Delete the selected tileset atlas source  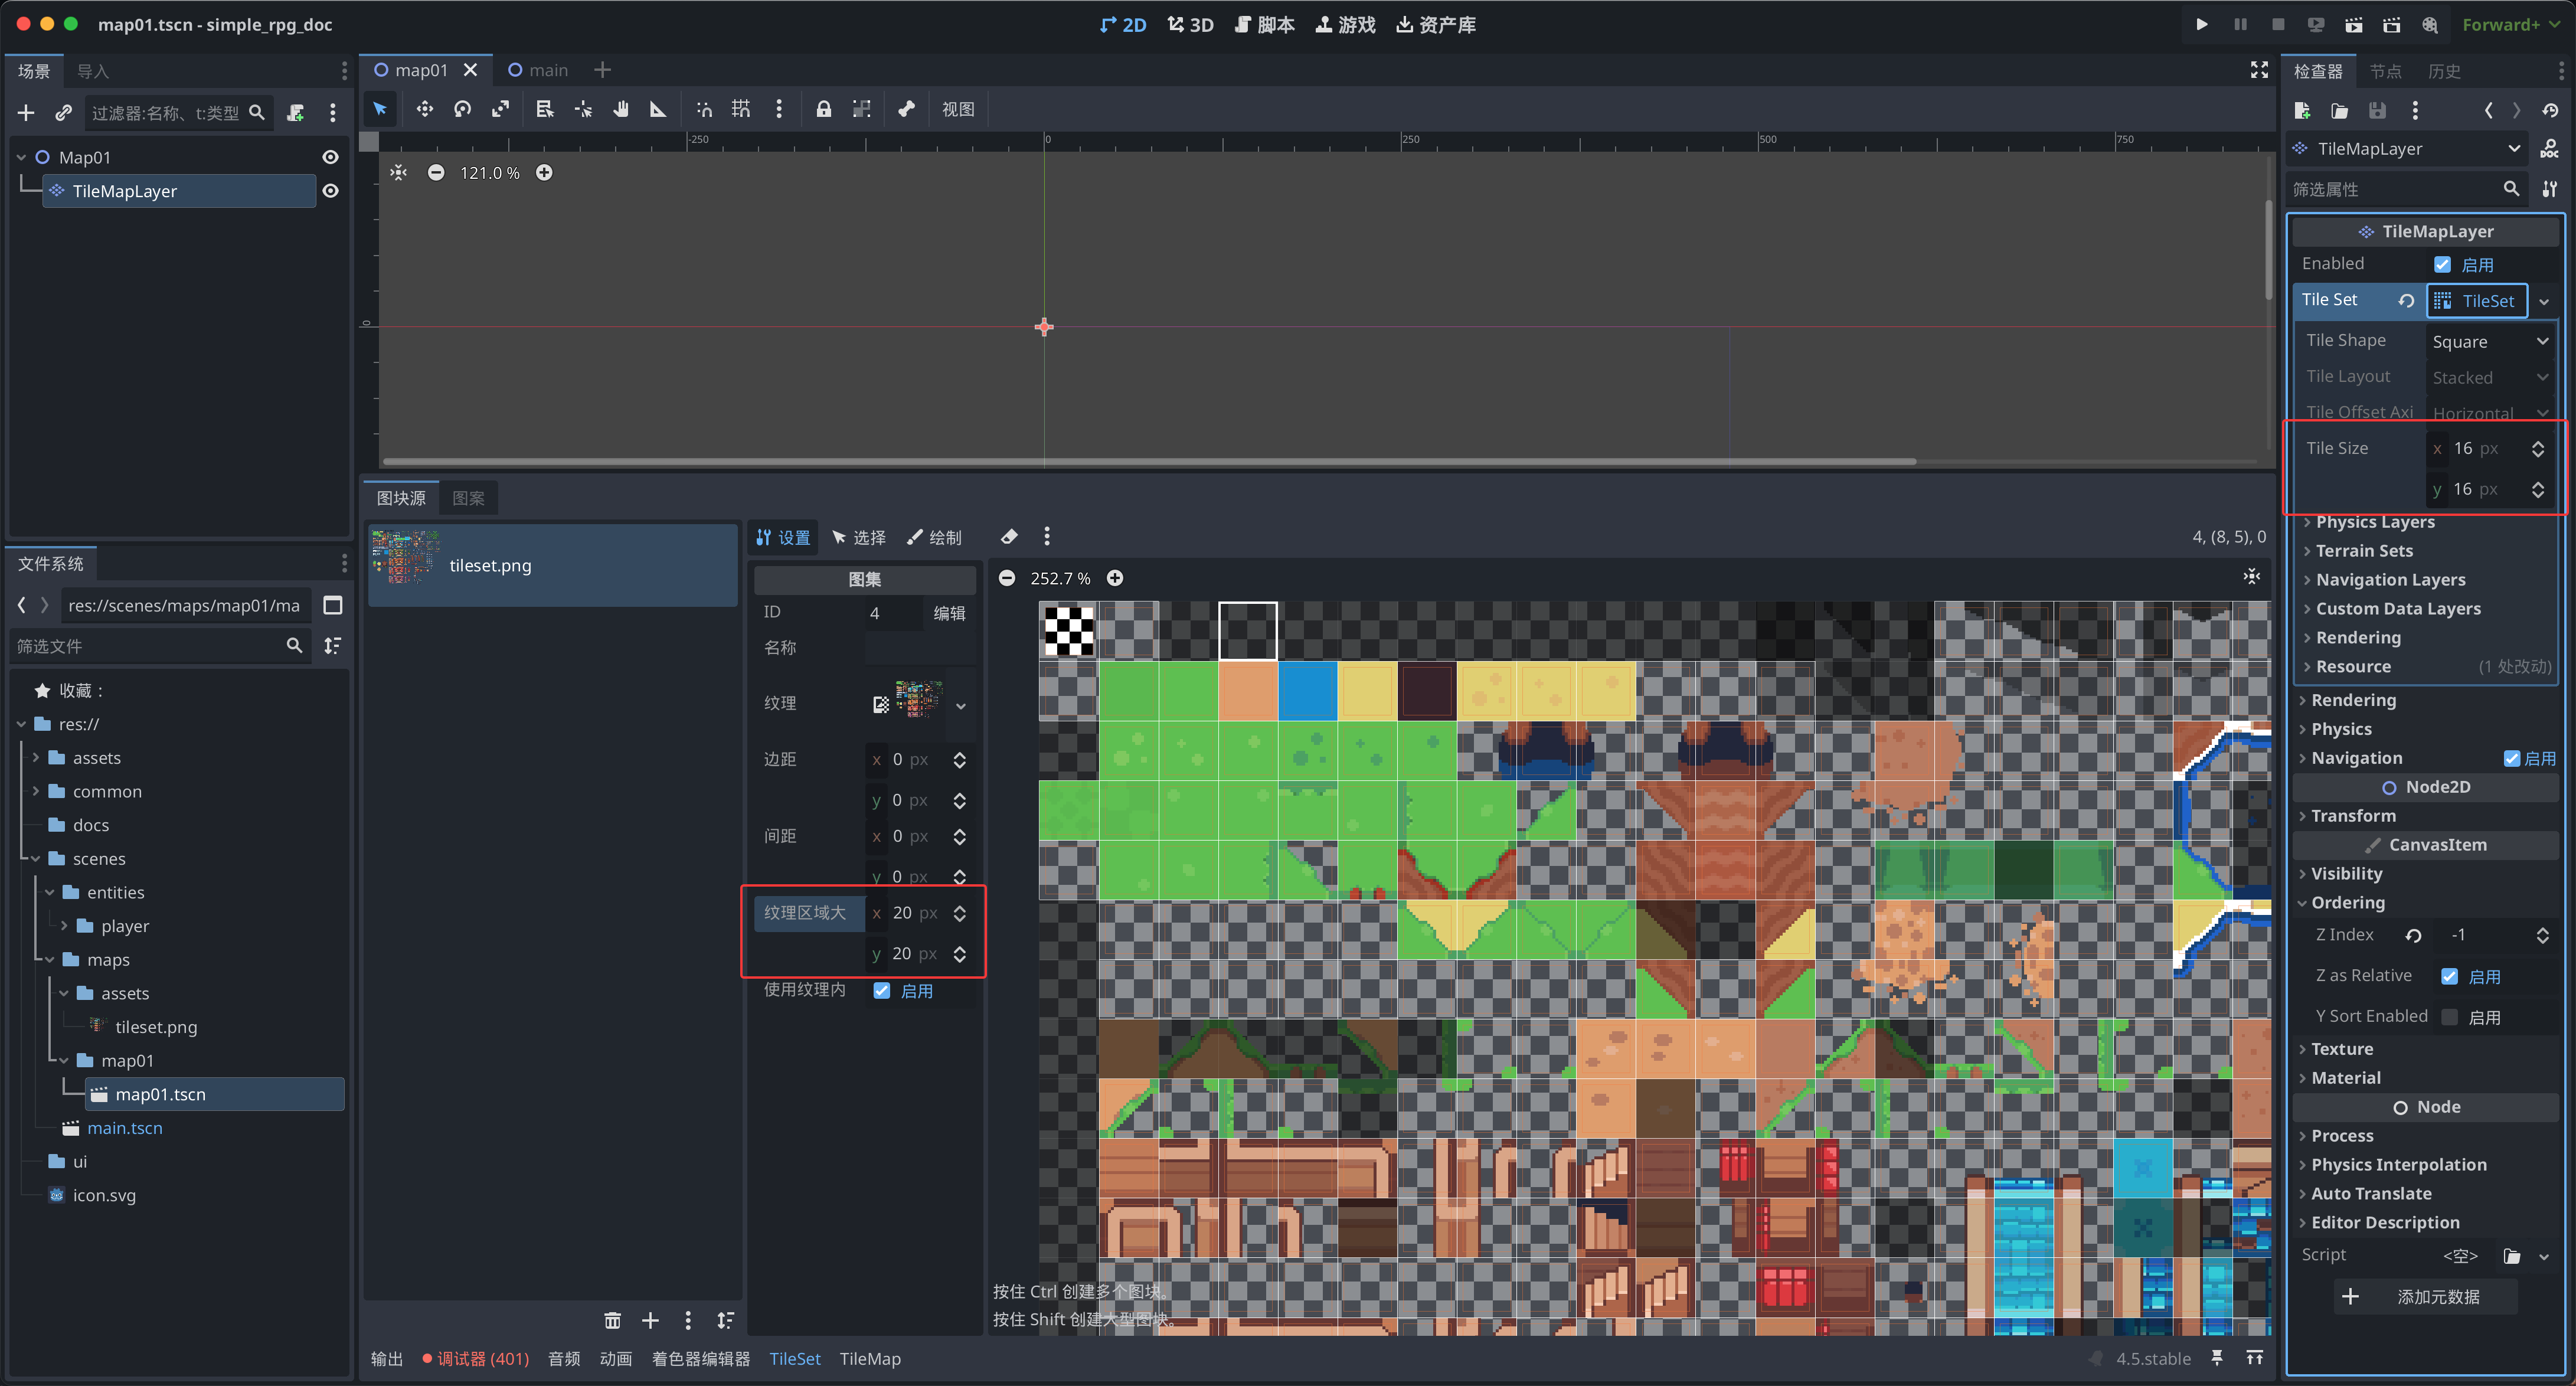pos(612,1320)
